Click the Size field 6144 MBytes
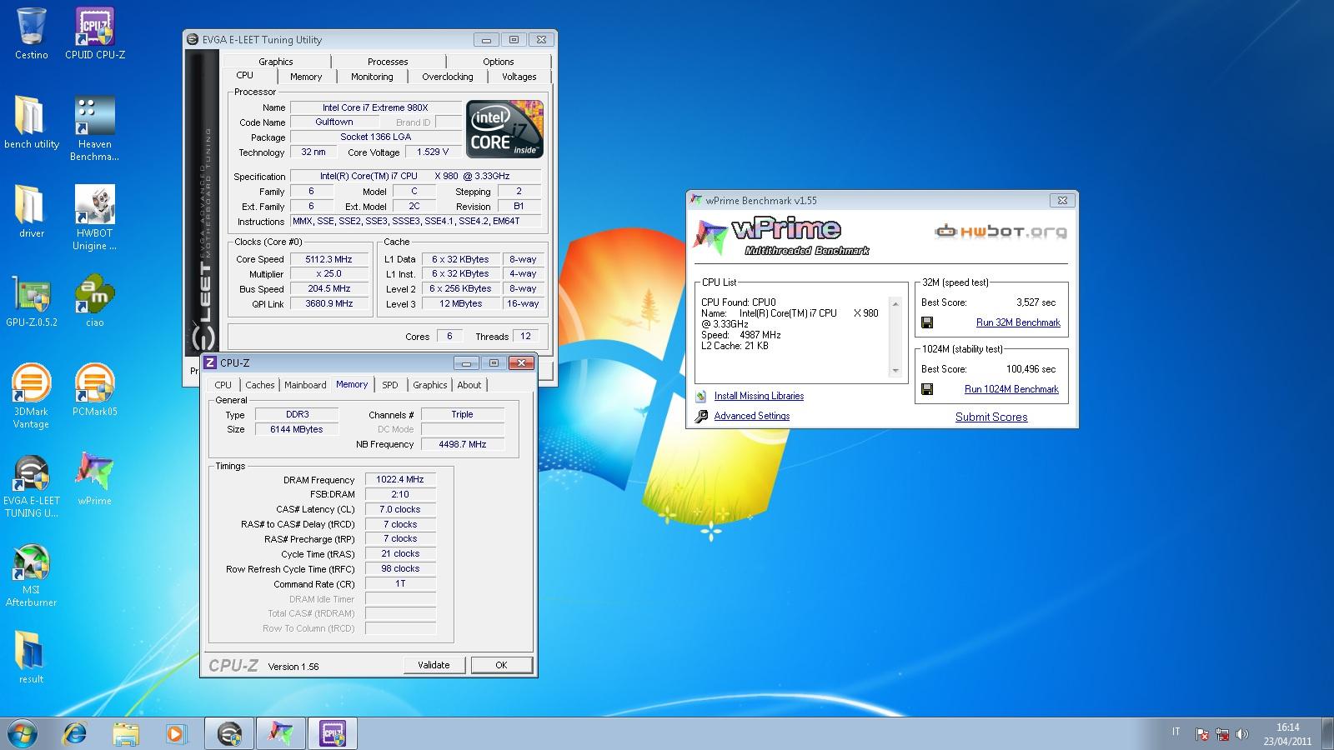This screenshot has height=750, width=1334. [x=296, y=429]
